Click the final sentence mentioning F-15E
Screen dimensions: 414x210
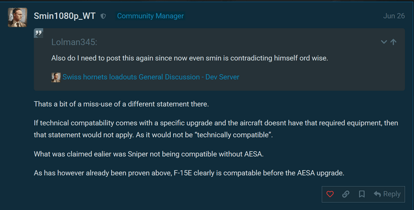189,173
